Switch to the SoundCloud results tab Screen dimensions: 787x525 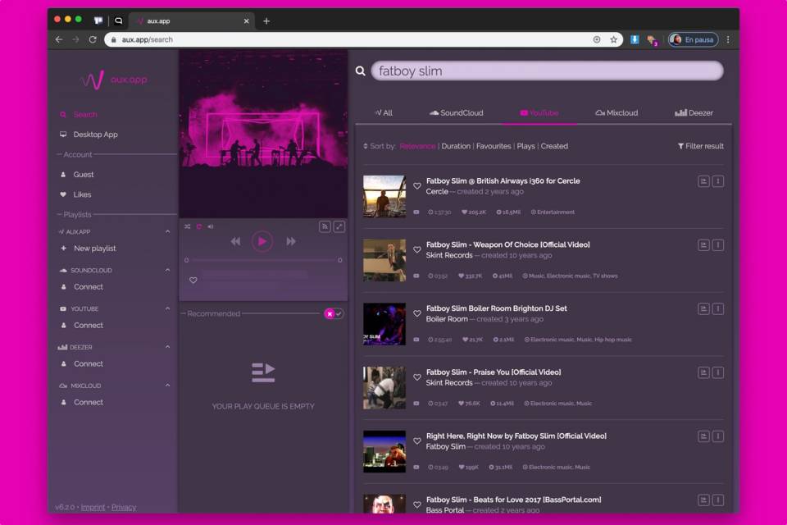pyautogui.click(x=457, y=113)
